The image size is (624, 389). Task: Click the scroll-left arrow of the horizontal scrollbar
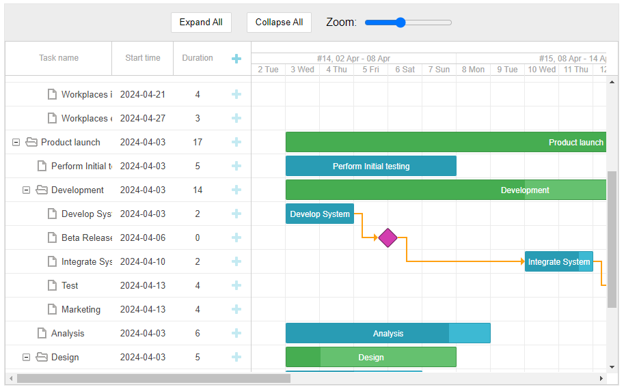click(x=11, y=378)
